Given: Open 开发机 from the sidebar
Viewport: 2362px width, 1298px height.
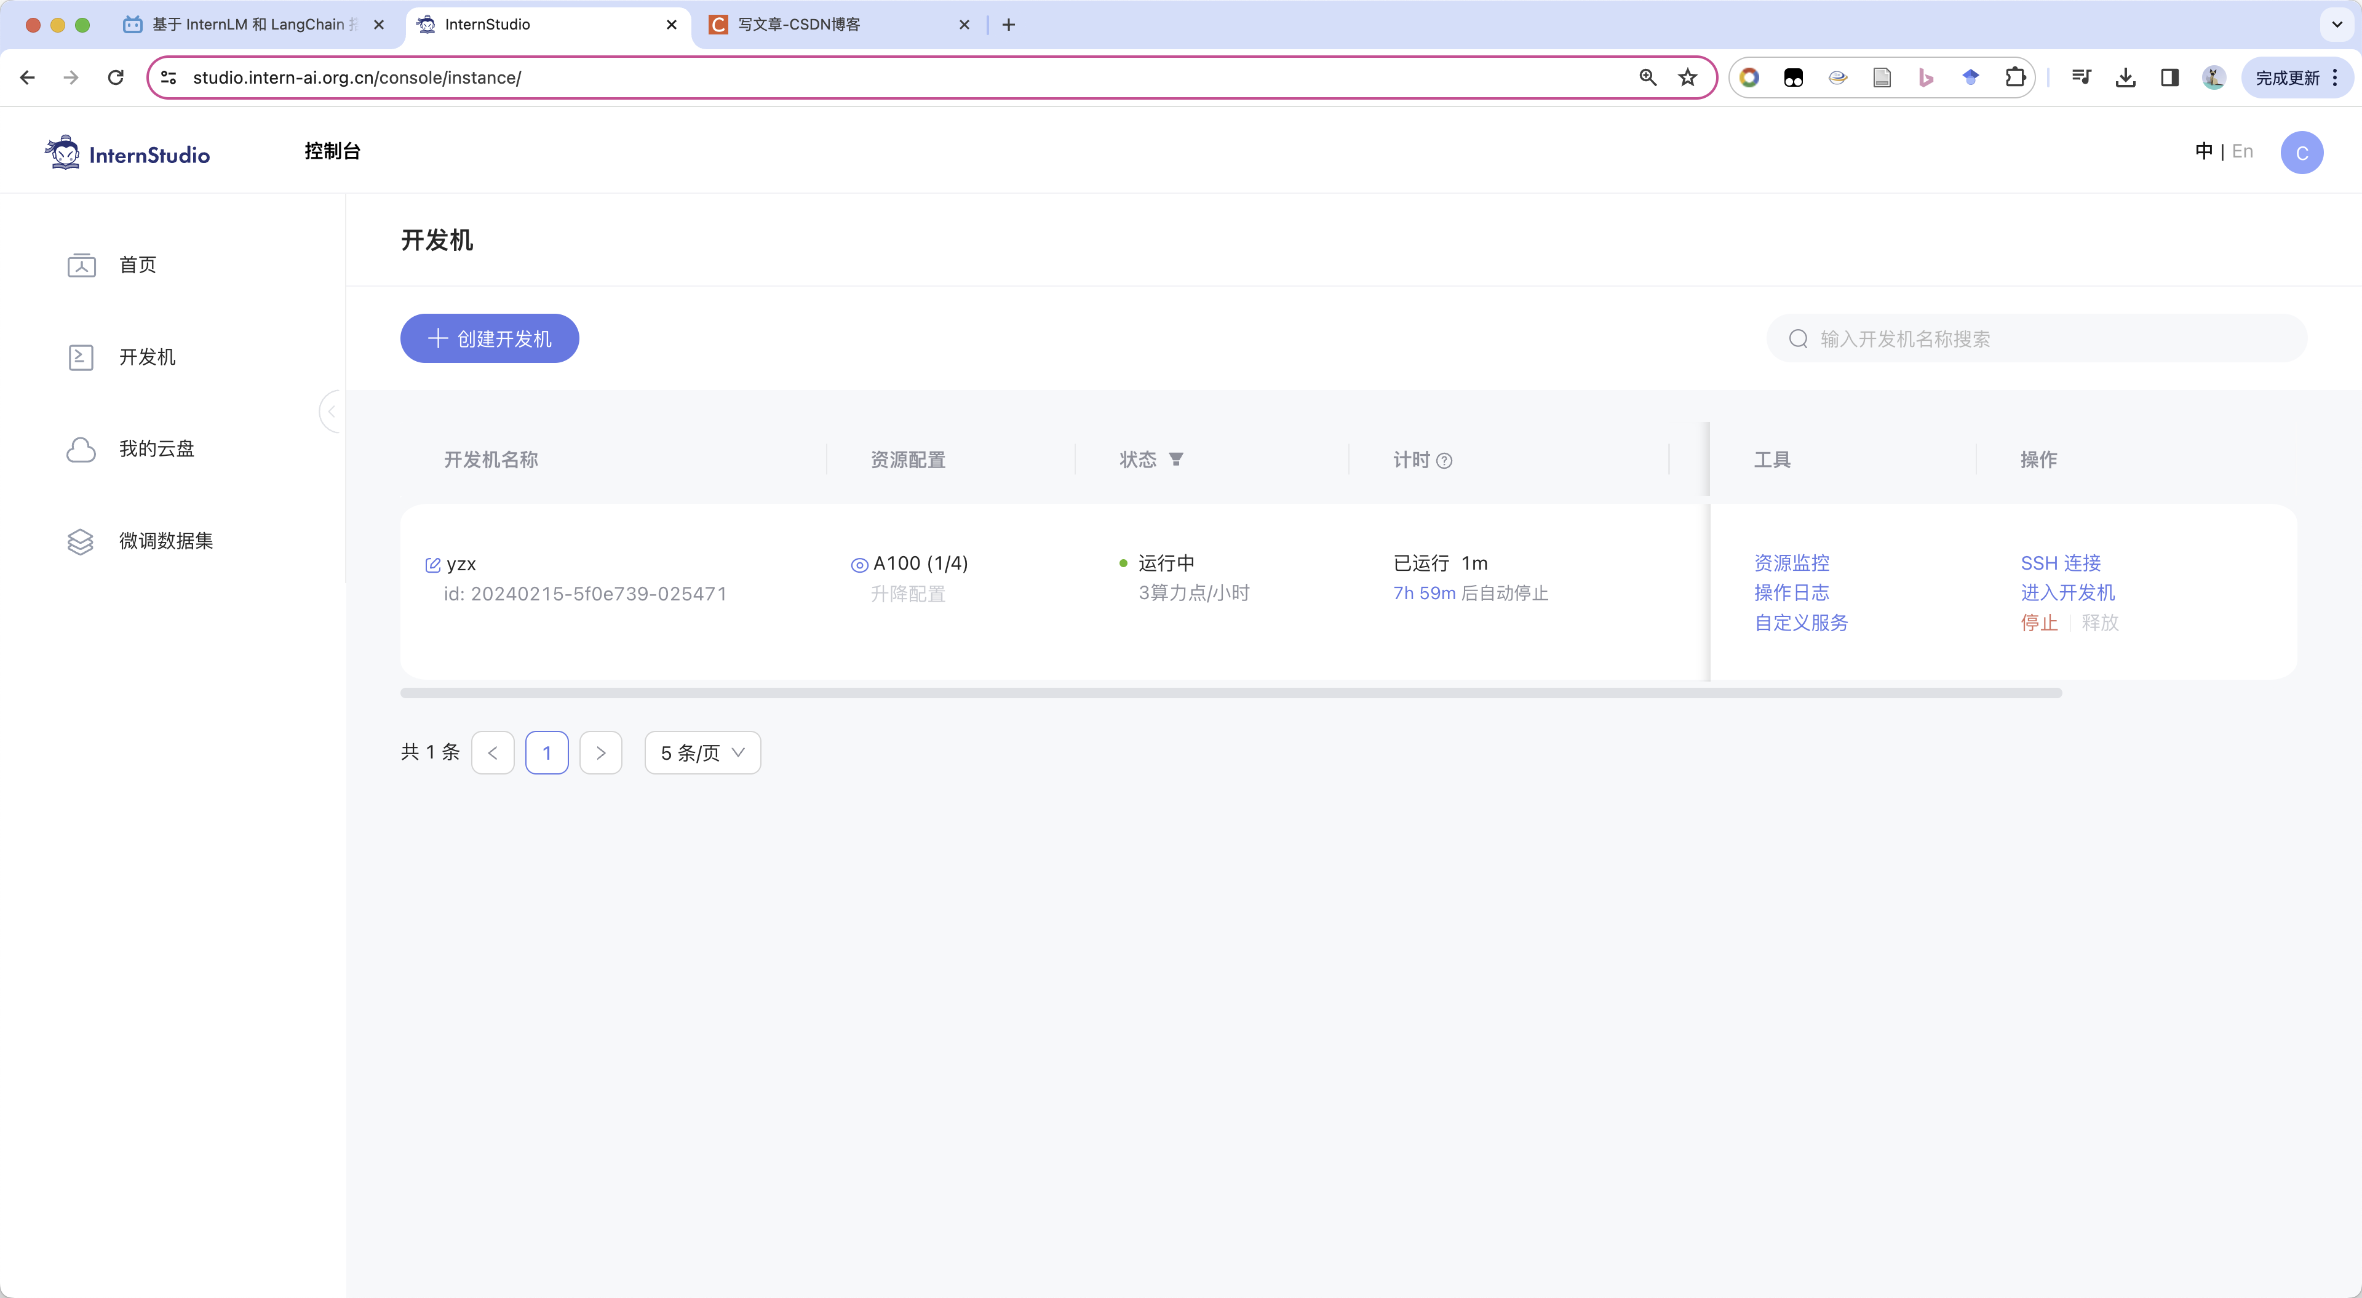Looking at the screenshot, I should (x=147, y=357).
